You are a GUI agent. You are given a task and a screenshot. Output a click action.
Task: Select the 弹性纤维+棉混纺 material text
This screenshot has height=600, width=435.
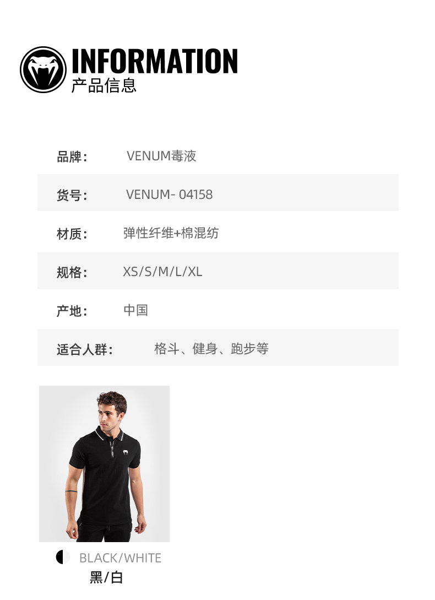[171, 233]
